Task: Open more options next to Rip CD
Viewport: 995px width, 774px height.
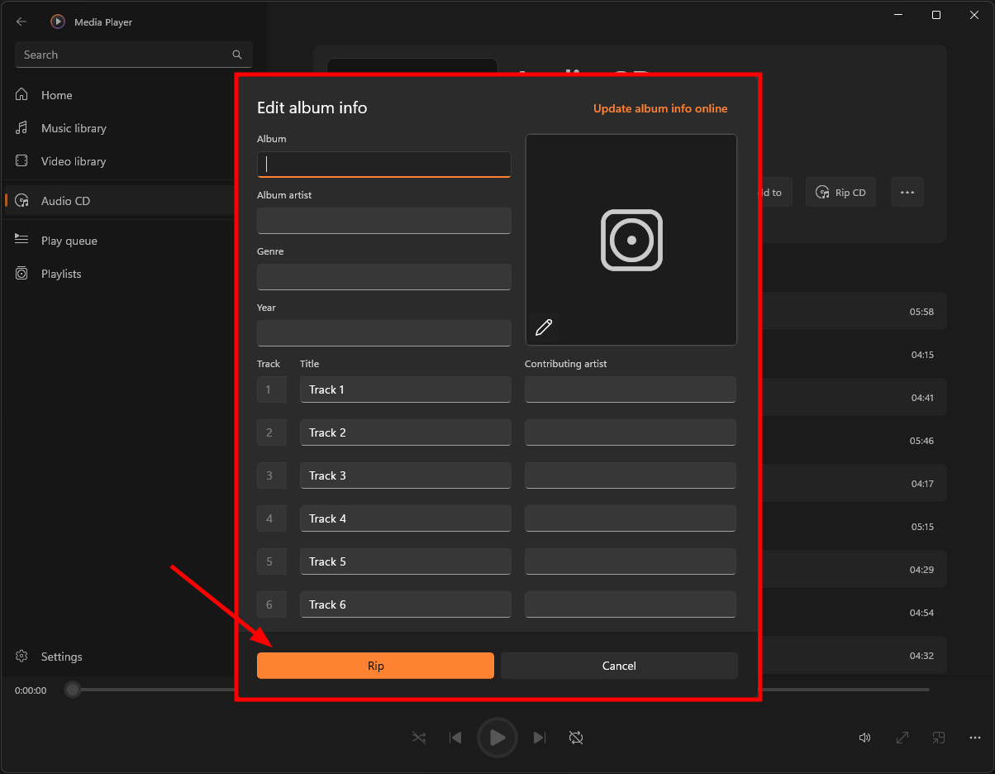Action: tap(907, 192)
